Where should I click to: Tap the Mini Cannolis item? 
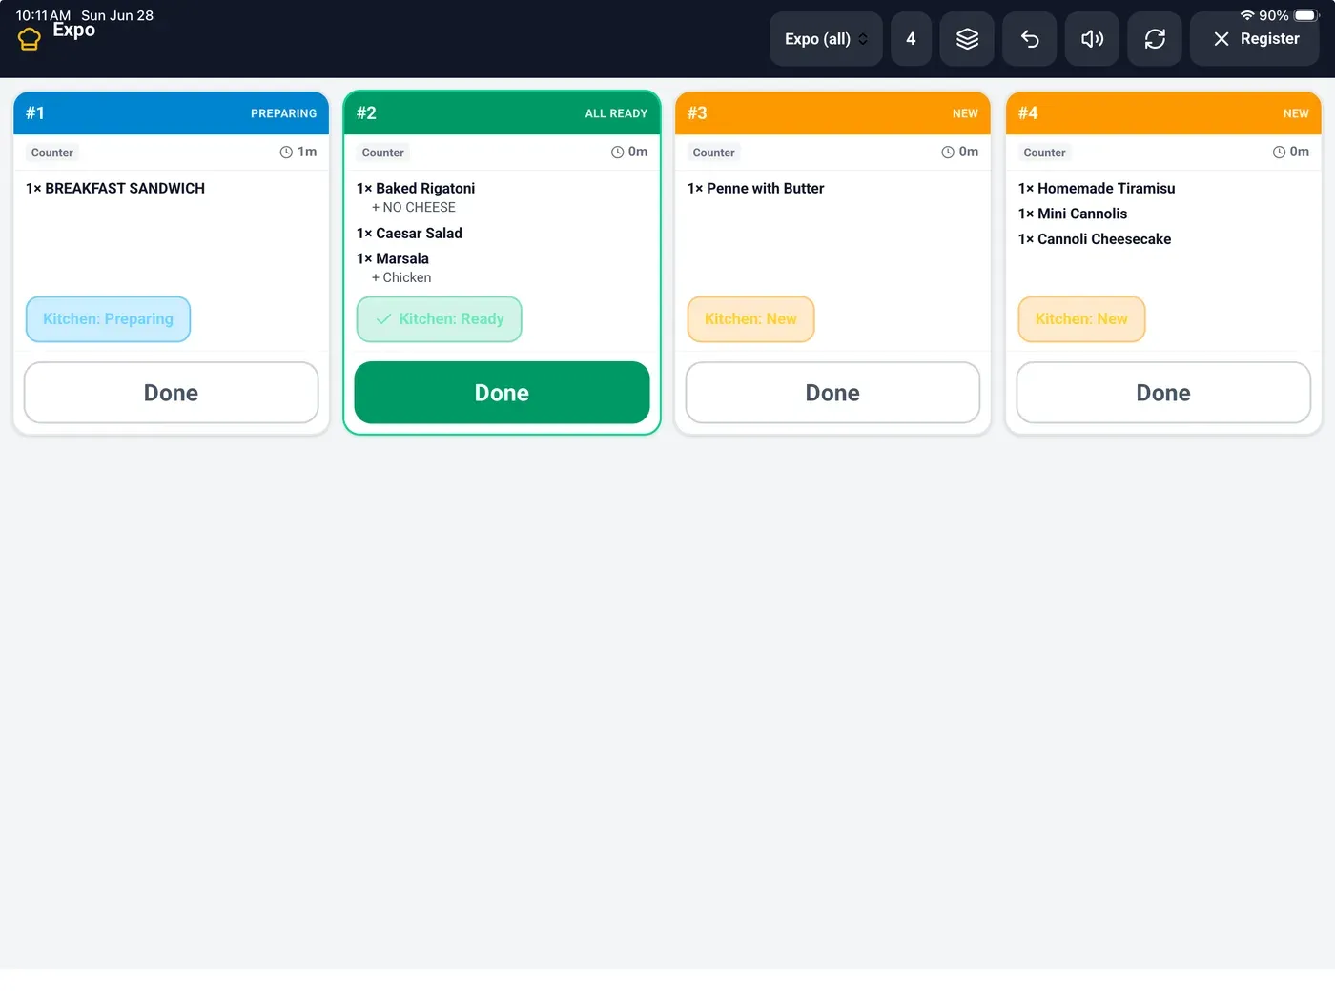[1073, 214]
